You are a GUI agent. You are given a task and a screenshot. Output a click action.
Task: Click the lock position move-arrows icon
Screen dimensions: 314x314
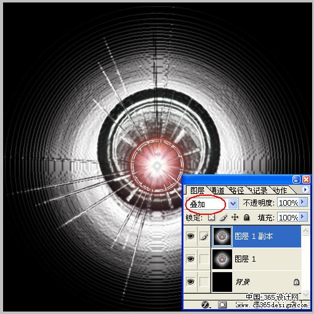[235, 217]
